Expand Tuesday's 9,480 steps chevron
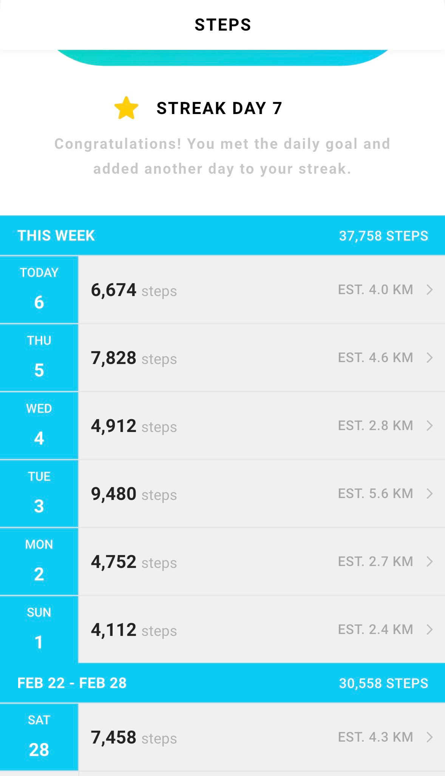Screen dimensions: 445x776 coord(429,494)
